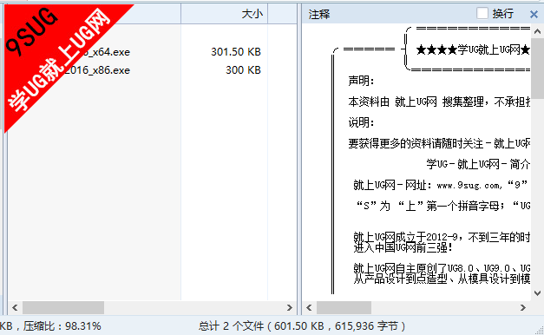Close the 注释 comment panel
Image resolution: width=544 pixels, height=335 pixels.
click(x=534, y=14)
